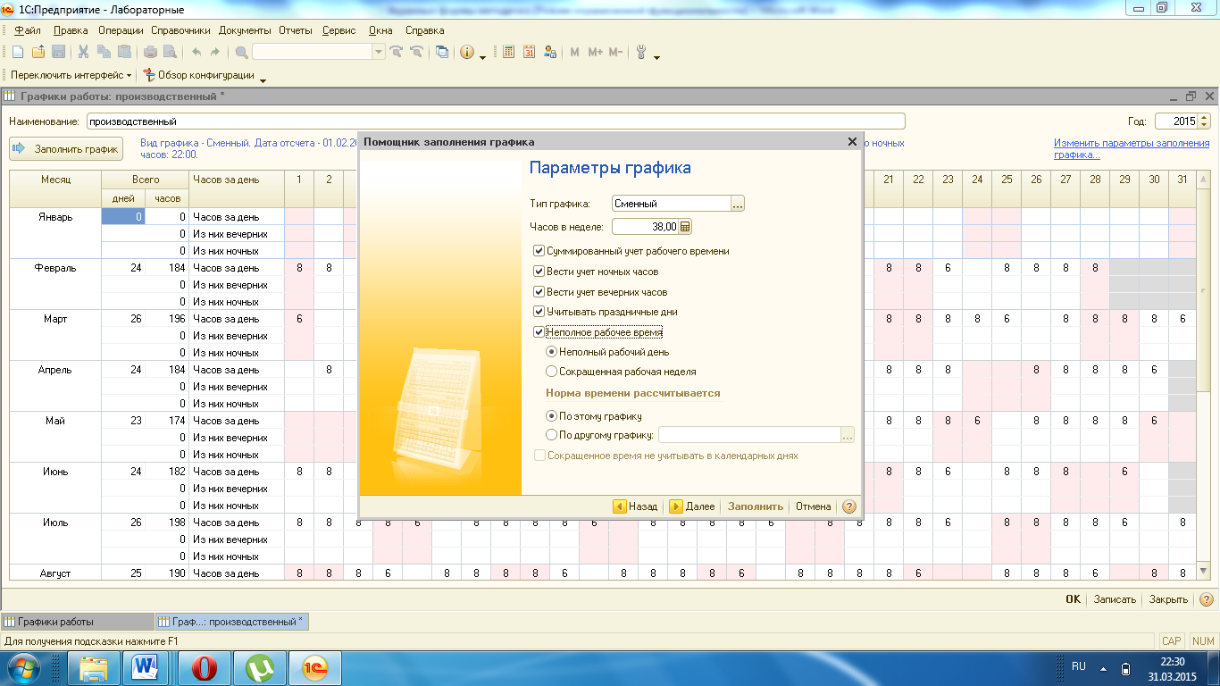Viewport: 1220px width, 686px height.
Task: Click the Save (floppy disk) toolbar icon
Action: [59, 52]
